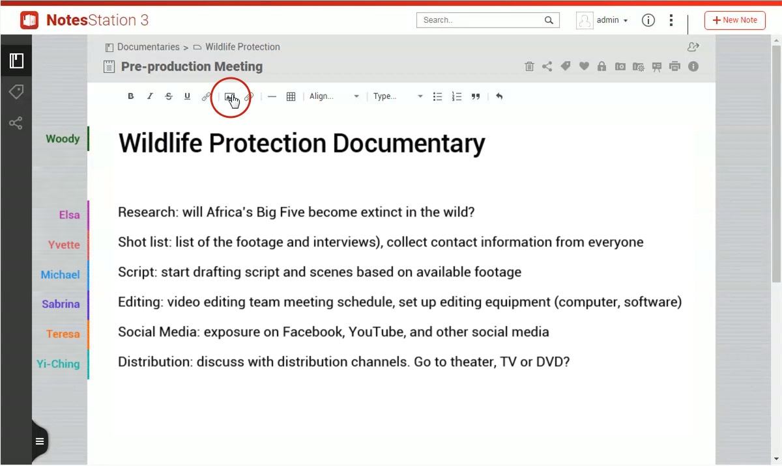The width and height of the screenshot is (782, 466).
Task: Open the Tags view in left sidebar
Action: (16, 92)
